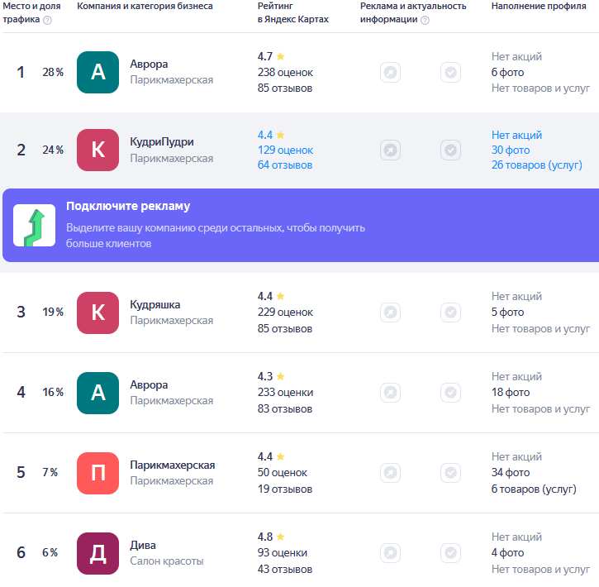Click the advertising icon in first-ranked Аврора row
The image size is (599, 587).
390,73
